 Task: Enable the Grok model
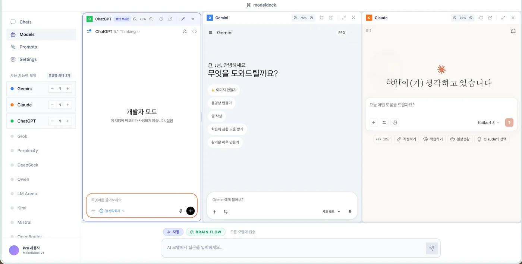coord(41,136)
